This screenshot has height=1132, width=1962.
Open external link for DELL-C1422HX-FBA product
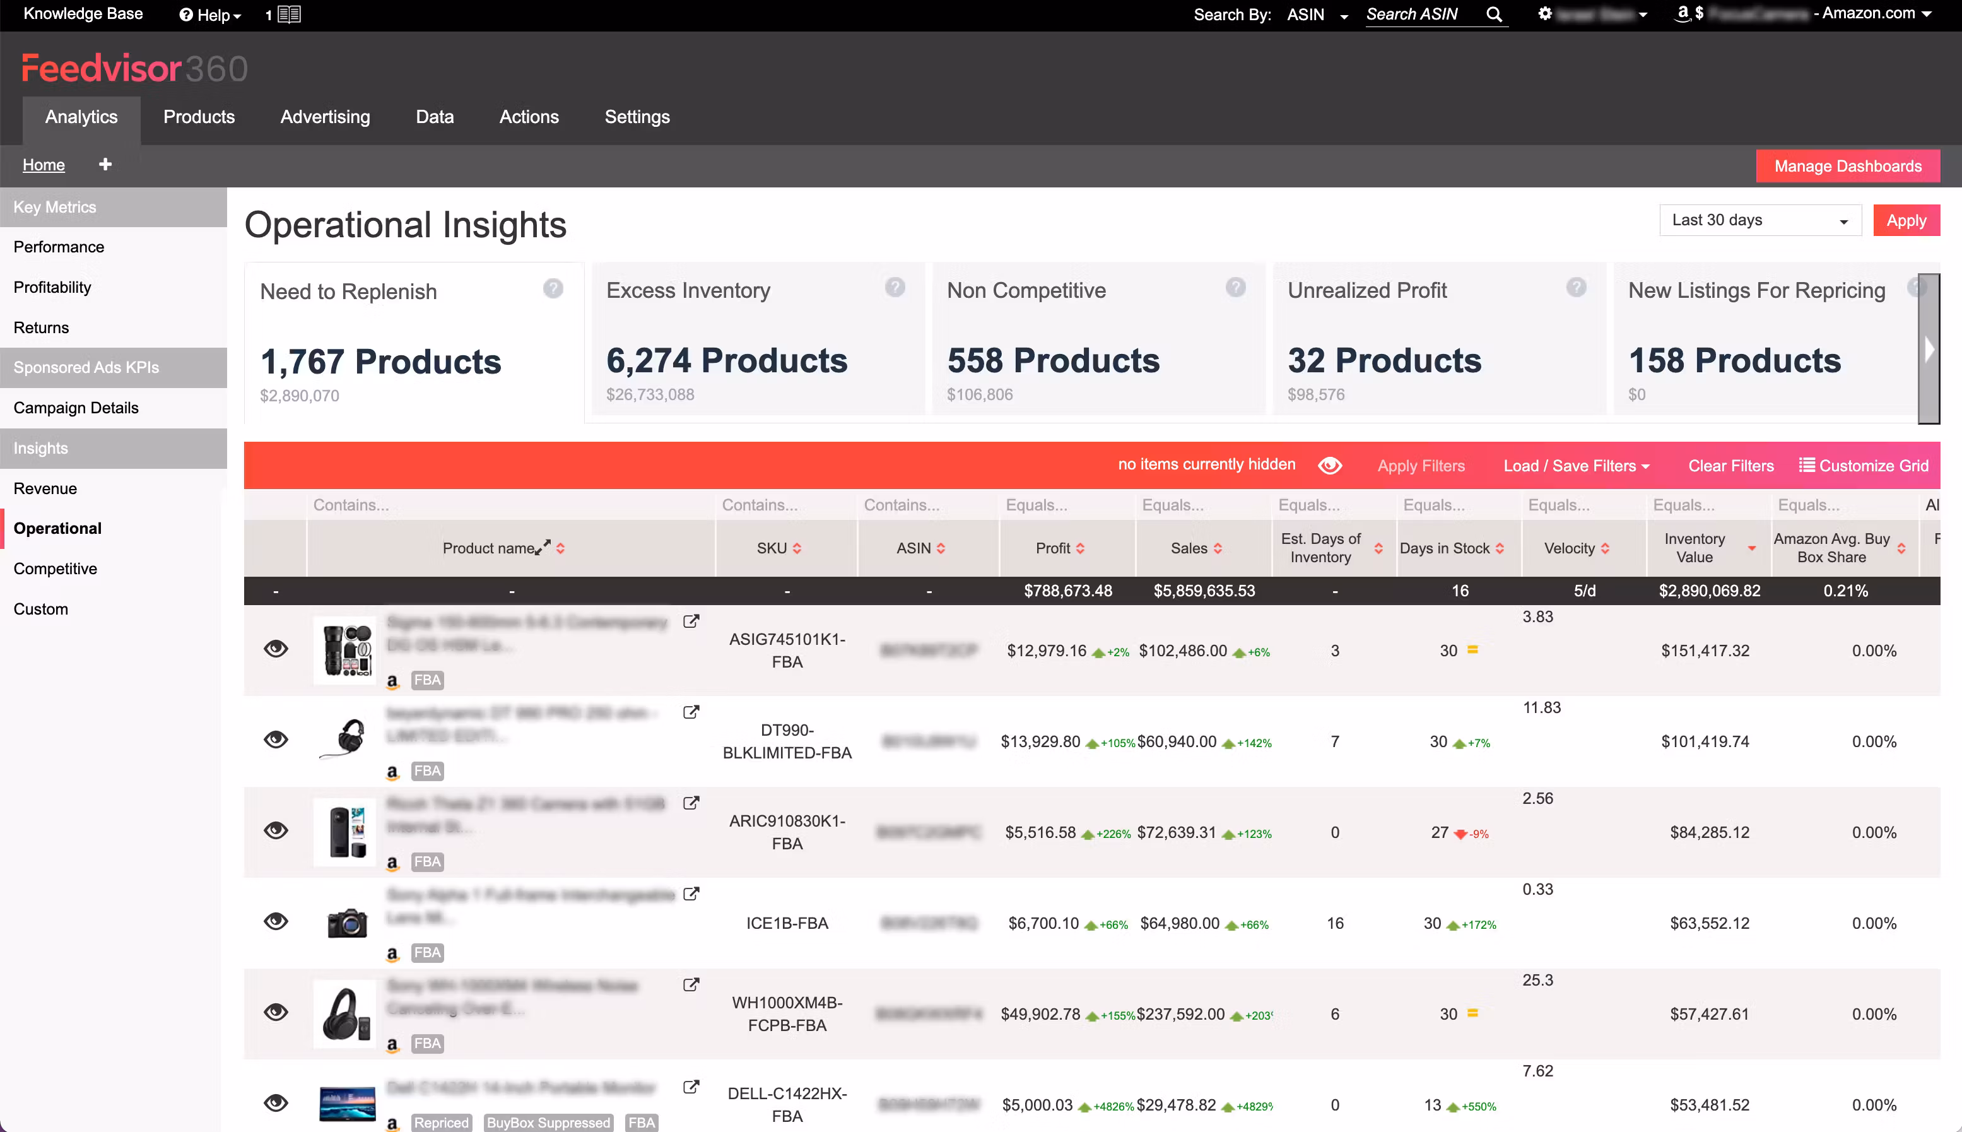[690, 1087]
